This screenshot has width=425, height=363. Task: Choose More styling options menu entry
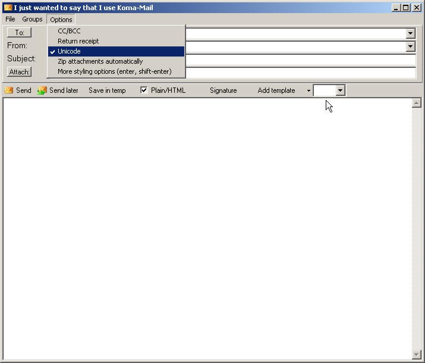(x=116, y=71)
